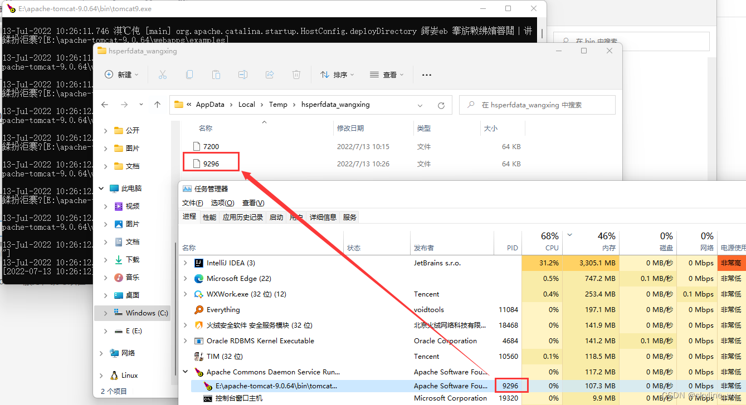Click the bin folder search box behind

tap(631, 41)
